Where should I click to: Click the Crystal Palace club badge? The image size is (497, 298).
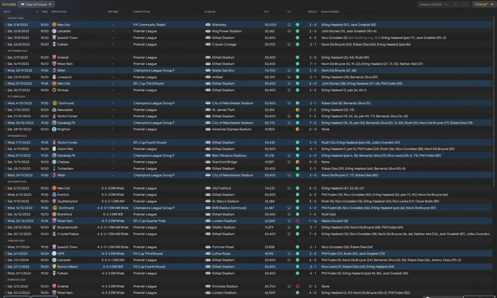(54, 234)
